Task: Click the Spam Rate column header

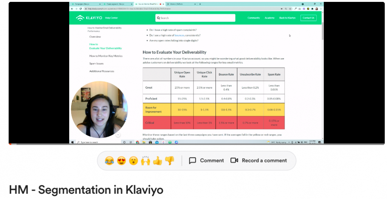Action: tap(274, 74)
